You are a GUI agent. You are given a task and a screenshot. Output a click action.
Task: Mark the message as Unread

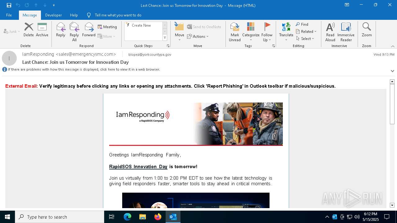235,32
